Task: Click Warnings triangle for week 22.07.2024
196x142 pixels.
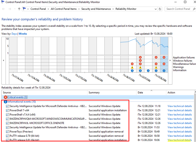Action: coord(140,68)
